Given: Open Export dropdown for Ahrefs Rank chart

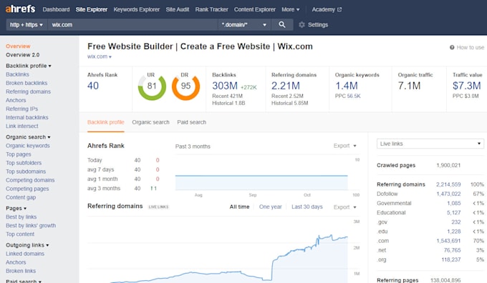Looking at the screenshot, I should pyautogui.click(x=344, y=146).
